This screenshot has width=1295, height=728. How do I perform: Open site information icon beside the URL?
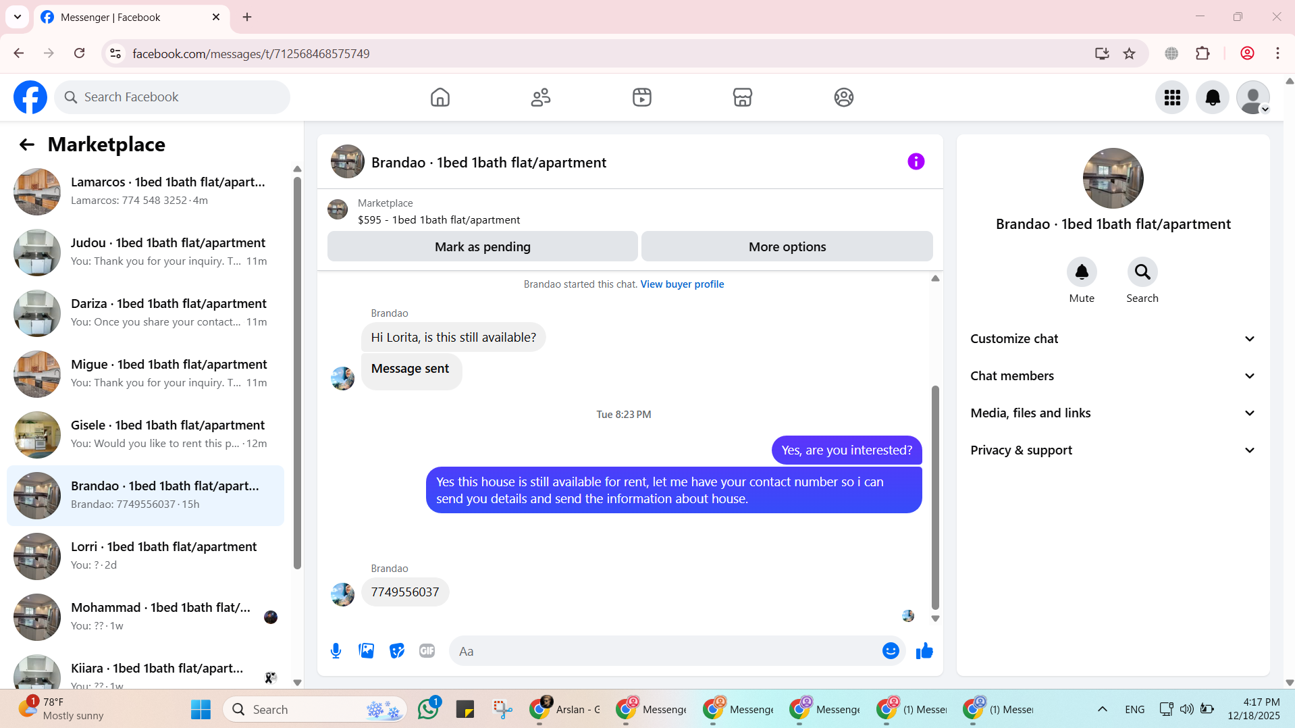[115, 53]
